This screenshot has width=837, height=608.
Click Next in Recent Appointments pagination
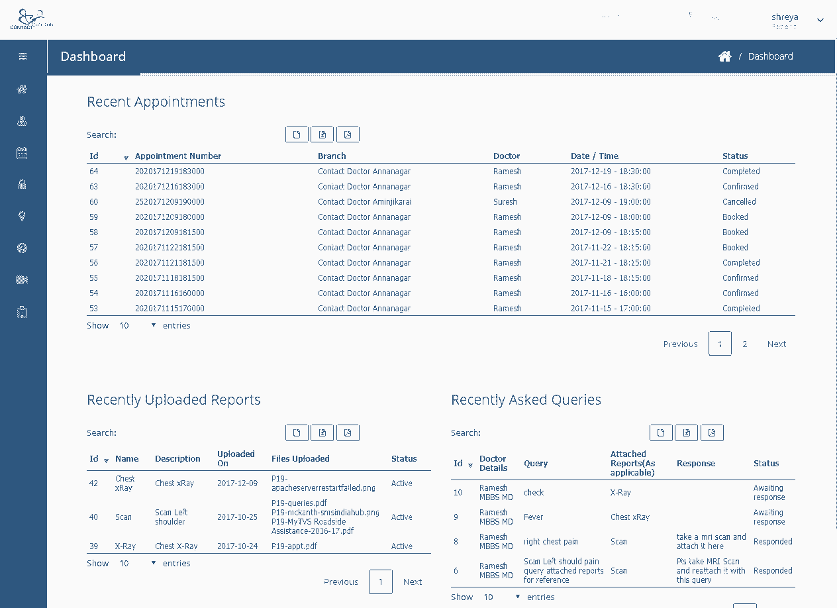[777, 344]
